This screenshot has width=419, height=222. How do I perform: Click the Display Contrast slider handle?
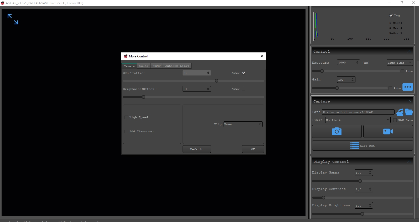tap(324, 198)
